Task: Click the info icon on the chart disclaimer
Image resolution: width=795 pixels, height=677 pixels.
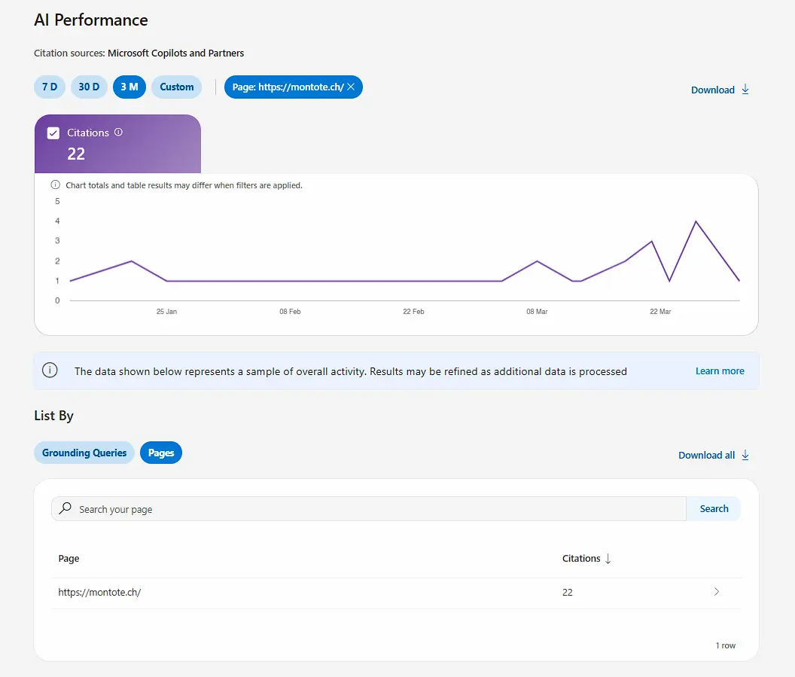Action: pyautogui.click(x=54, y=184)
